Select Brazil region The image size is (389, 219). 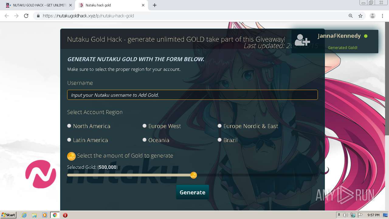coord(220,140)
